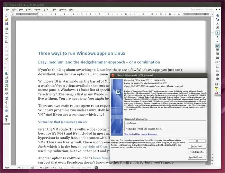225x173 pixels.
Task: Click the Columns icon in left toolbar
Action: coord(6,89)
